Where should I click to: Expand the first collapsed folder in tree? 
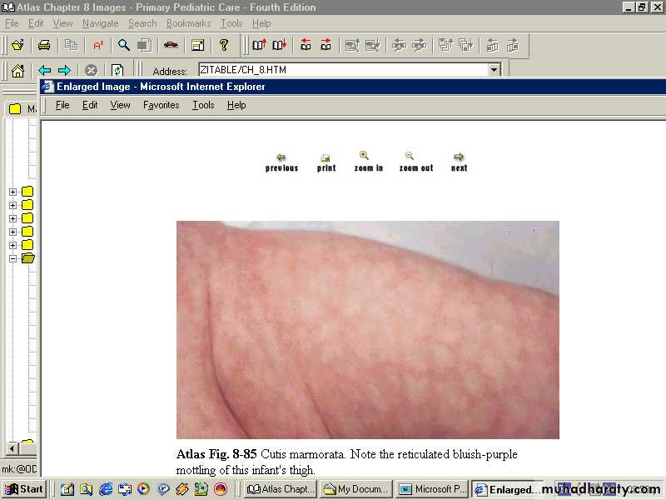pyautogui.click(x=12, y=192)
